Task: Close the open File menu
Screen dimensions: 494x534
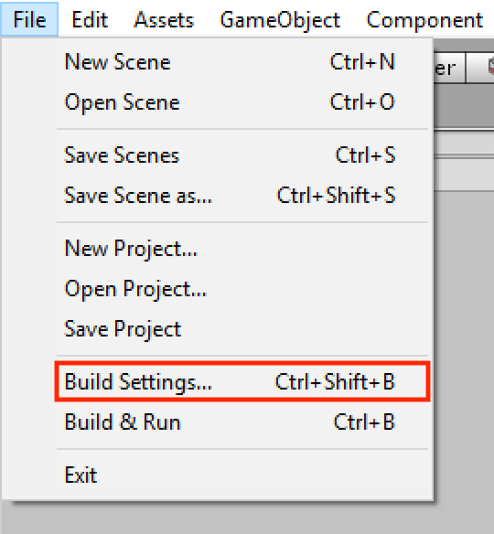Action: pos(29,19)
